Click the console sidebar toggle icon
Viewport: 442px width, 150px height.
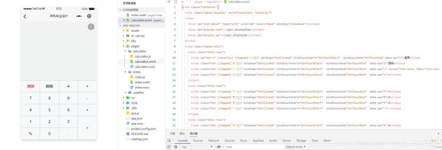pos(169,147)
